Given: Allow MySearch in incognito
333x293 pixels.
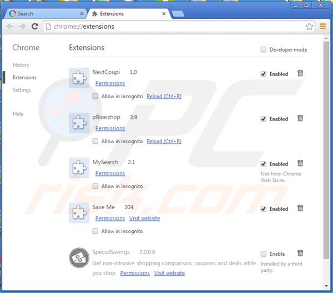Looking at the screenshot, I should (x=95, y=186).
